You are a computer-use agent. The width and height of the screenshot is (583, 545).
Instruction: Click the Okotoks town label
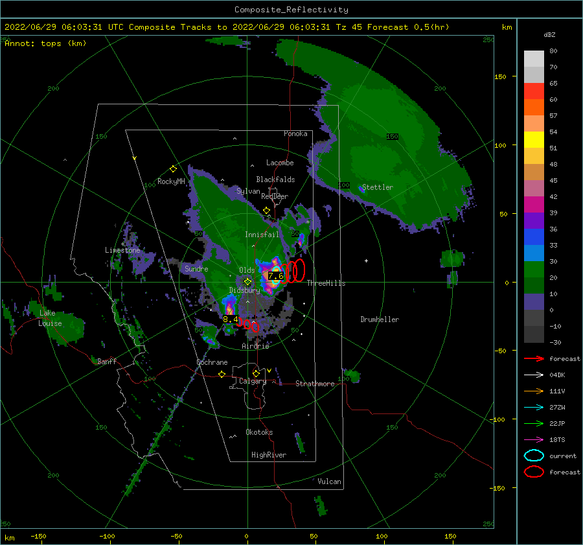coord(259,432)
